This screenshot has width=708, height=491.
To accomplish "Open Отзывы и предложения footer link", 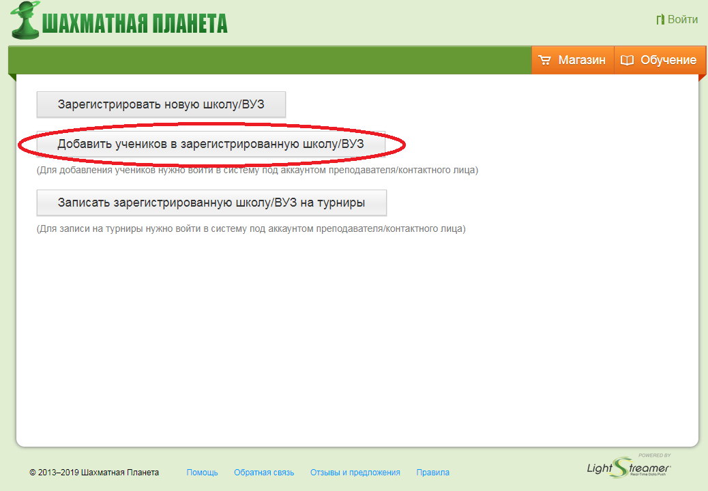I will pos(355,473).
